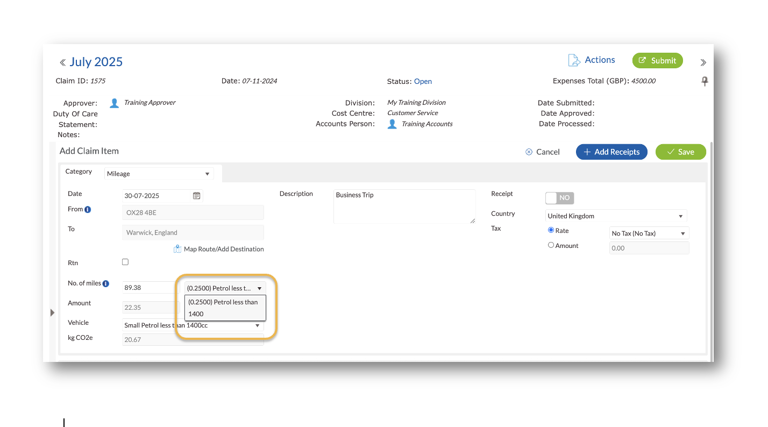Click the Add Receipts button
768x427 pixels.
pyautogui.click(x=611, y=152)
